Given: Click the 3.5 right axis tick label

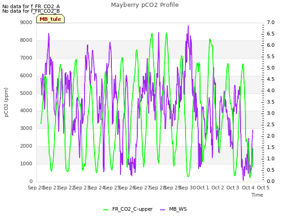Looking at the screenshot, I should coord(271,102).
